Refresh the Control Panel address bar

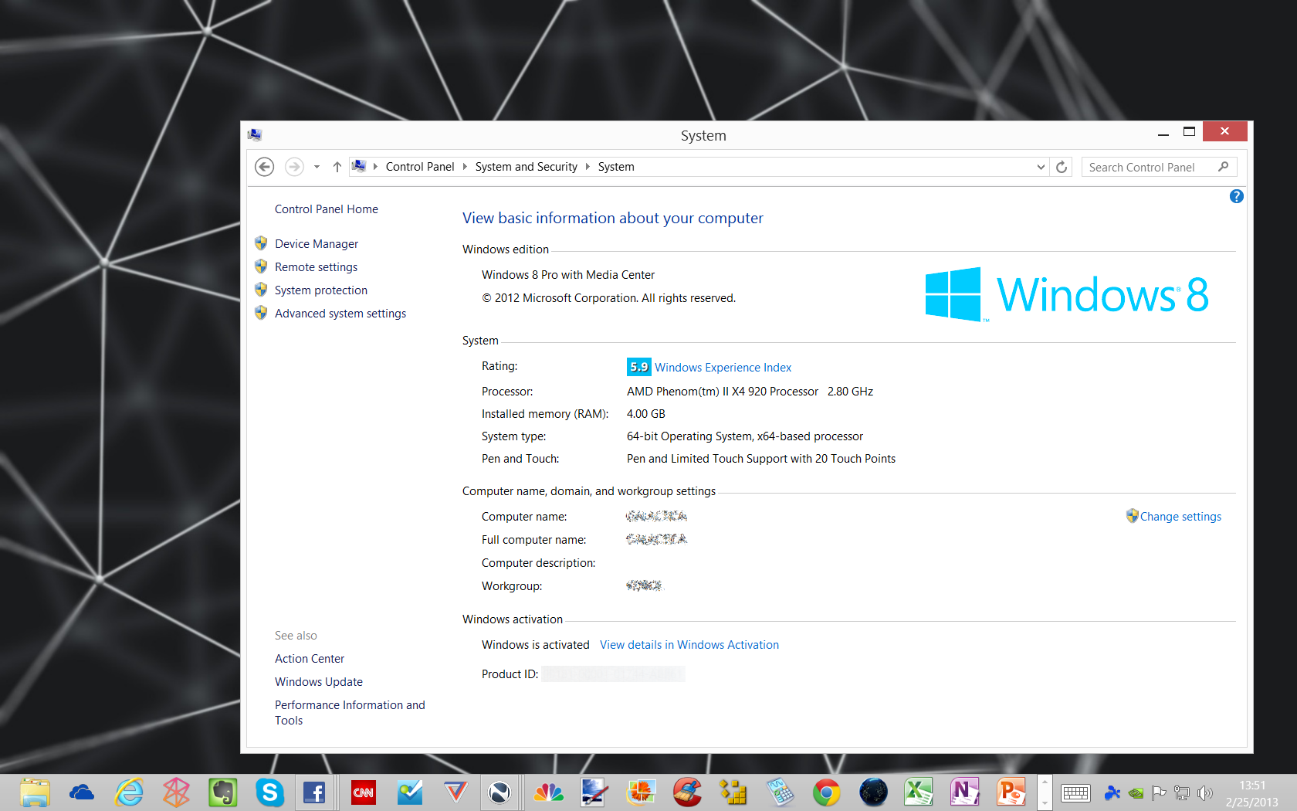coord(1062,167)
